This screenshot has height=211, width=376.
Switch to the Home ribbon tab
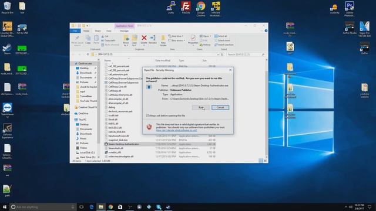tap(86, 31)
